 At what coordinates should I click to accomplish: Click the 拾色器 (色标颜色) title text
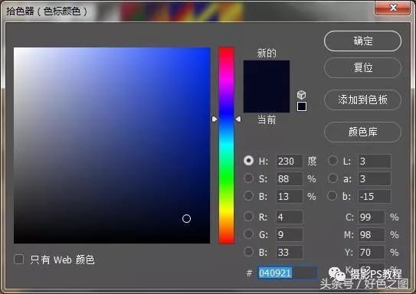tap(47, 11)
